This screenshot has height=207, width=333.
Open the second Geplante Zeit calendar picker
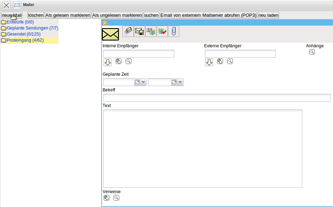174,82
